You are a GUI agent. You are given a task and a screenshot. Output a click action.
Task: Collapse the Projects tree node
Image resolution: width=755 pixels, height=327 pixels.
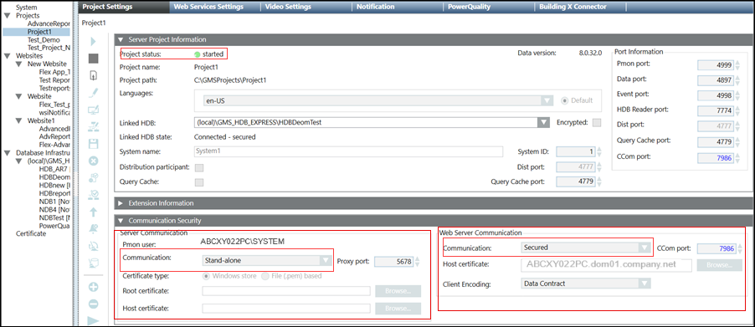tap(7, 15)
